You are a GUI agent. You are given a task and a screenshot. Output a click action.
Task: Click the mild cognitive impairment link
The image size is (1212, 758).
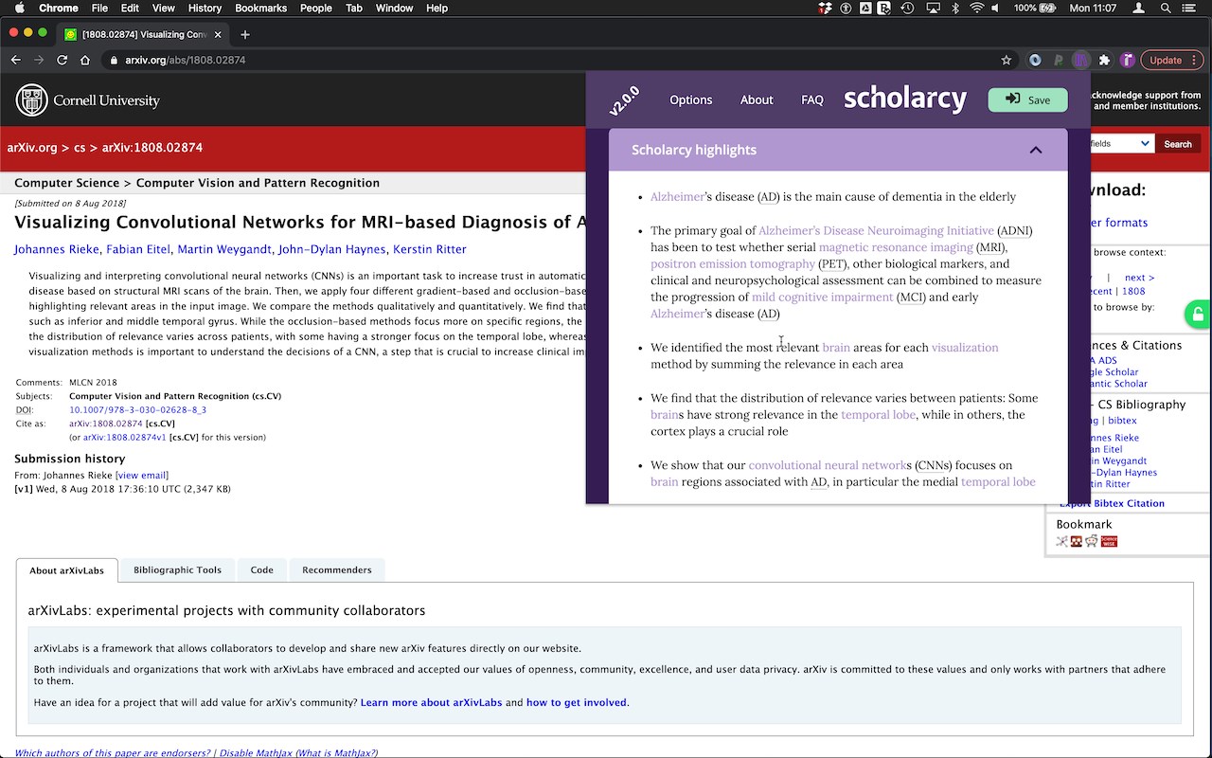click(822, 297)
